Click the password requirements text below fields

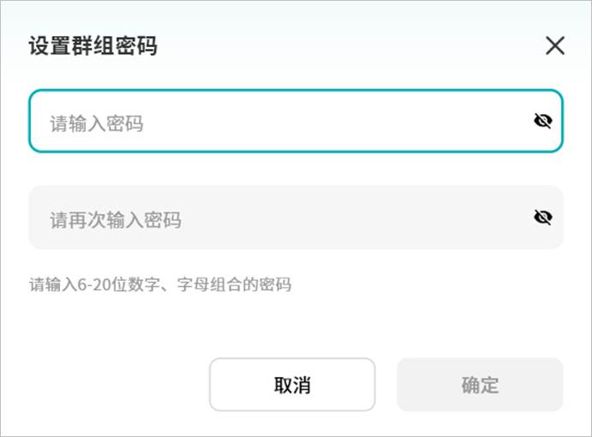[160, 284]
